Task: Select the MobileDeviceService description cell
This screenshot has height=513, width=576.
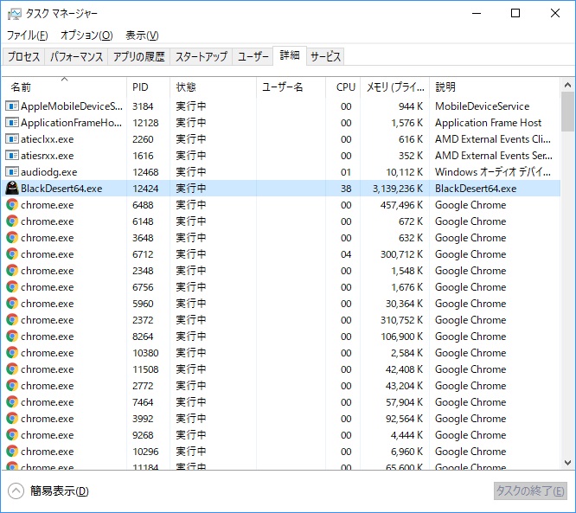Action: click(482, 106)
